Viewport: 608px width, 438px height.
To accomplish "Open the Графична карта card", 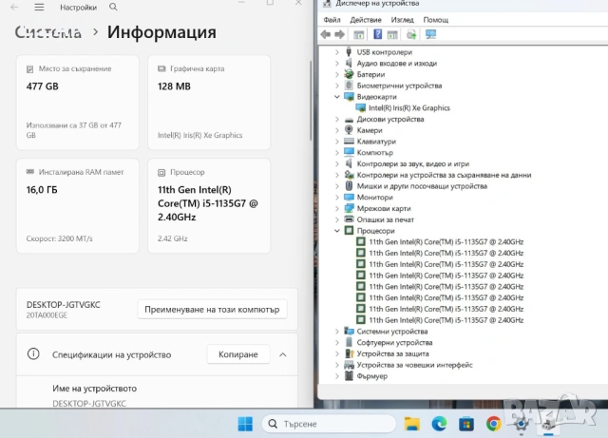I will (x=209, y=103).
